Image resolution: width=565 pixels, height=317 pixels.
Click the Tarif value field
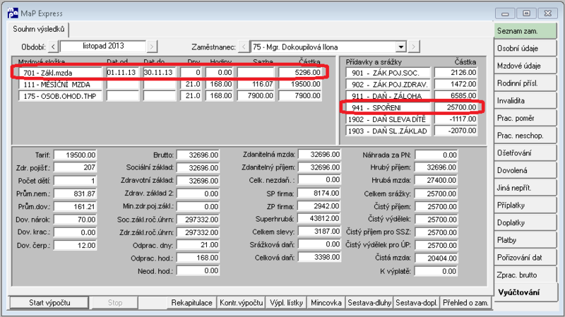point(75,155)
